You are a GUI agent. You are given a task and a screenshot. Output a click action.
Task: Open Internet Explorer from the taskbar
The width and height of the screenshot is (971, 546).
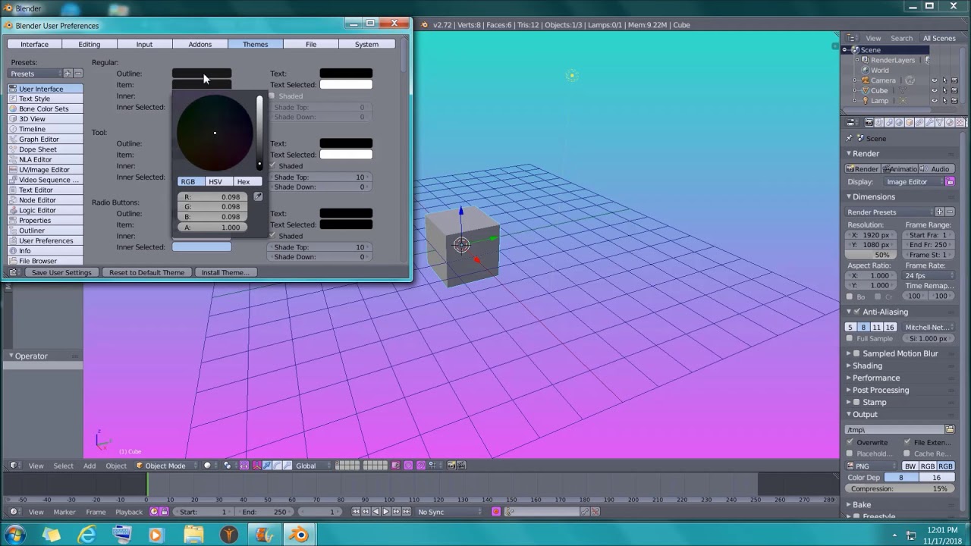[x=86, y=535]
